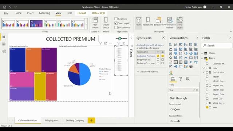Enable Lock objects checkbox
This screenshot has height=131, width=233.
[x=116, y=28]
